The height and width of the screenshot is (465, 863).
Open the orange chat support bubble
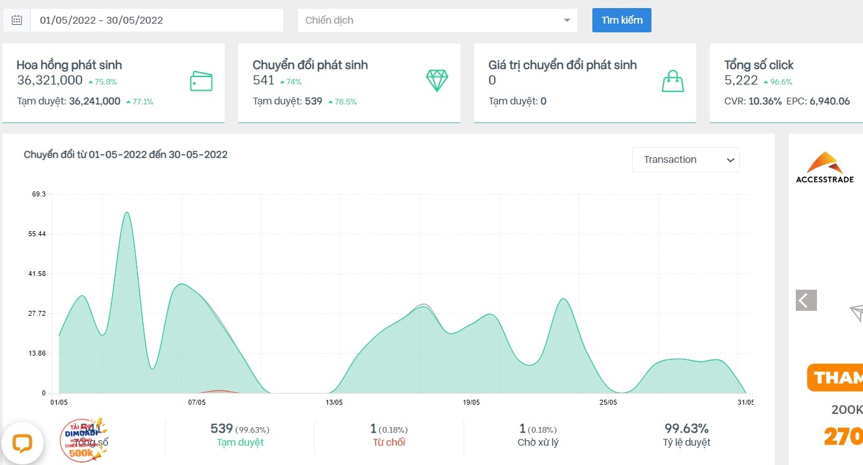point(22,443)
